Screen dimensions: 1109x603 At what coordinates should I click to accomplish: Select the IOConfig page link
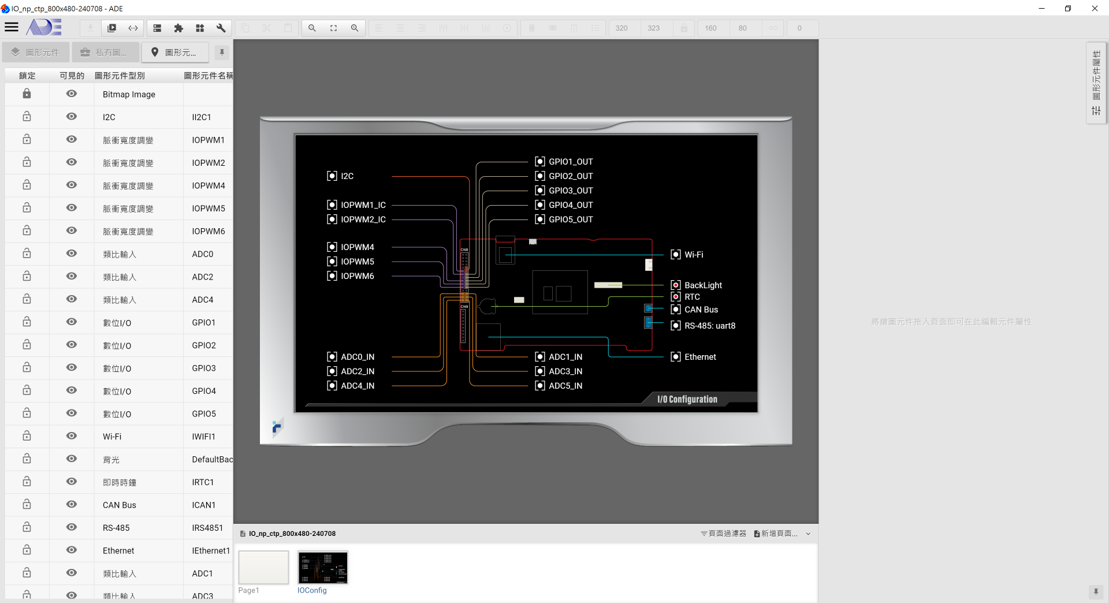[x=312, y=590]
